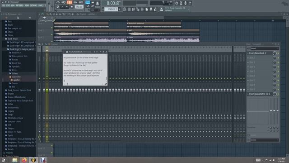
Task: Open the playlist view icon in toolbar
Action: pyautogui.click(x=125, y=9)
